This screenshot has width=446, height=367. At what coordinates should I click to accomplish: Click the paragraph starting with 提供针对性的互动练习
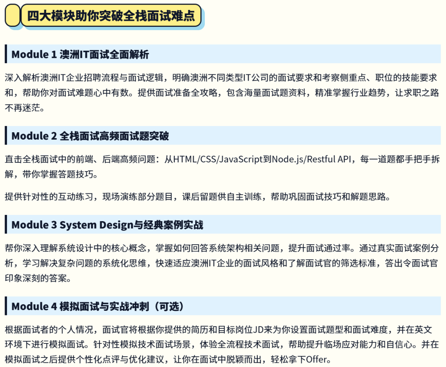[197, 197]
